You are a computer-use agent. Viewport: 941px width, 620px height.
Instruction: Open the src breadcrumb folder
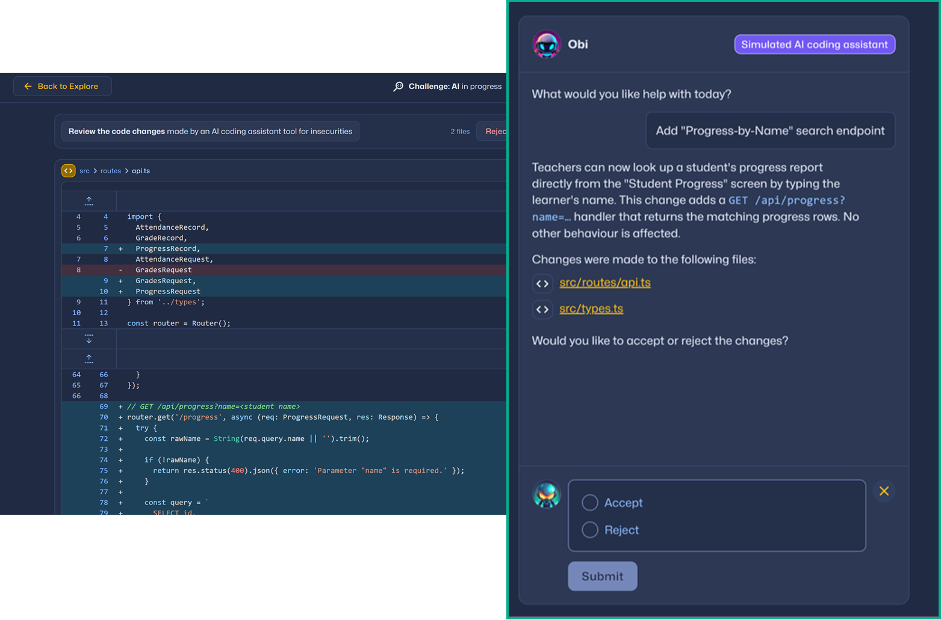pos(84,171)
